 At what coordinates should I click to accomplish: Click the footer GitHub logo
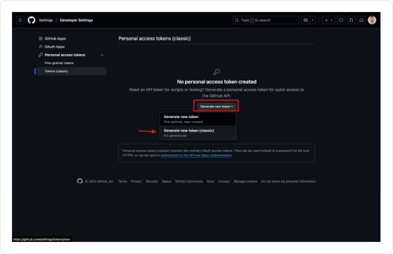80,181
